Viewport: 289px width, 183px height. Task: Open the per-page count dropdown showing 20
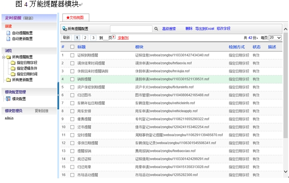point(275,38)
